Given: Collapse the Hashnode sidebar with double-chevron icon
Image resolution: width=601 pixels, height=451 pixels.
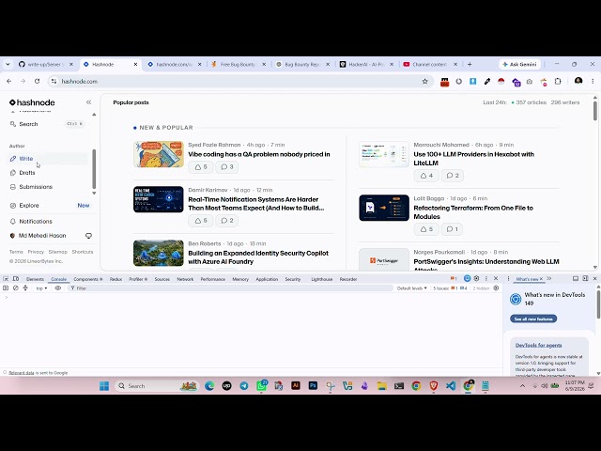Looking at the screenshot, I should (x=88, y=102).
